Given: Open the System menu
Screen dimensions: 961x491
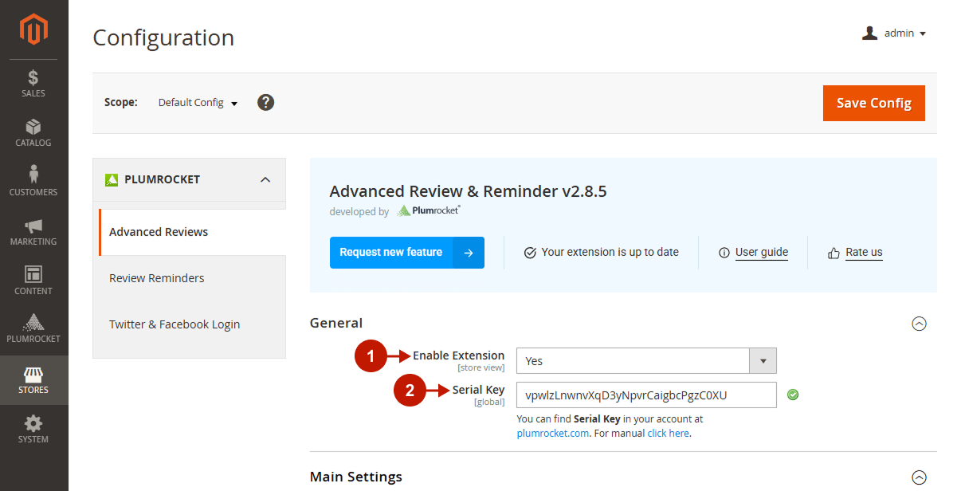Looking at the screenshot, I should [33, 430].
